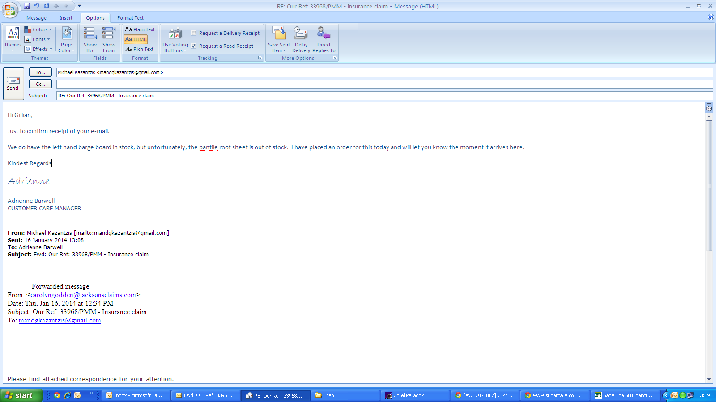The height and width of the screenshot is (402, 716).
Task: Open the Tracking group dialog launcher
Action: 260,58
